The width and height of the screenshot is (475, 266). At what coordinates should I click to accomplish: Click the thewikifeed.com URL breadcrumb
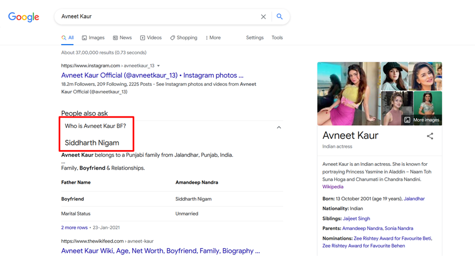(x=107, y=241)
